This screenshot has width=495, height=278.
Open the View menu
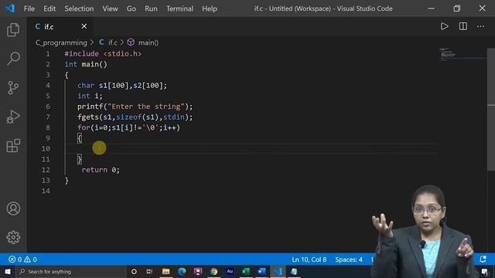110,8
